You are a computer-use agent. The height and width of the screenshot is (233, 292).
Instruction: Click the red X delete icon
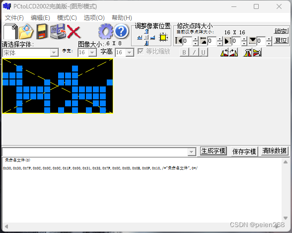pos(73,31)
